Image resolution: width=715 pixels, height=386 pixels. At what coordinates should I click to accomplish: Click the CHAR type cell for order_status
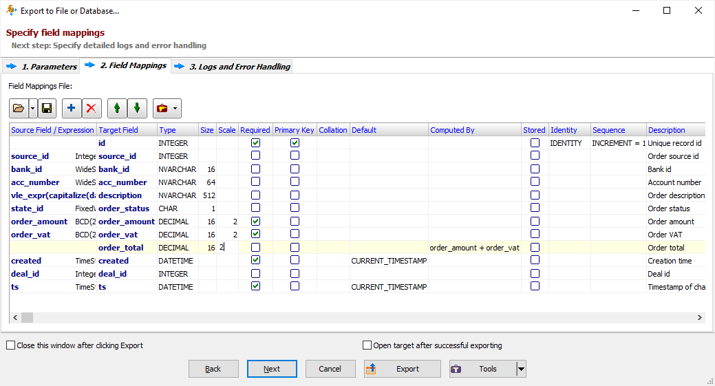[x=178, y=208]
